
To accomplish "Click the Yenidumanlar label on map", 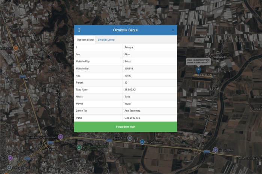I will (216, 57).
